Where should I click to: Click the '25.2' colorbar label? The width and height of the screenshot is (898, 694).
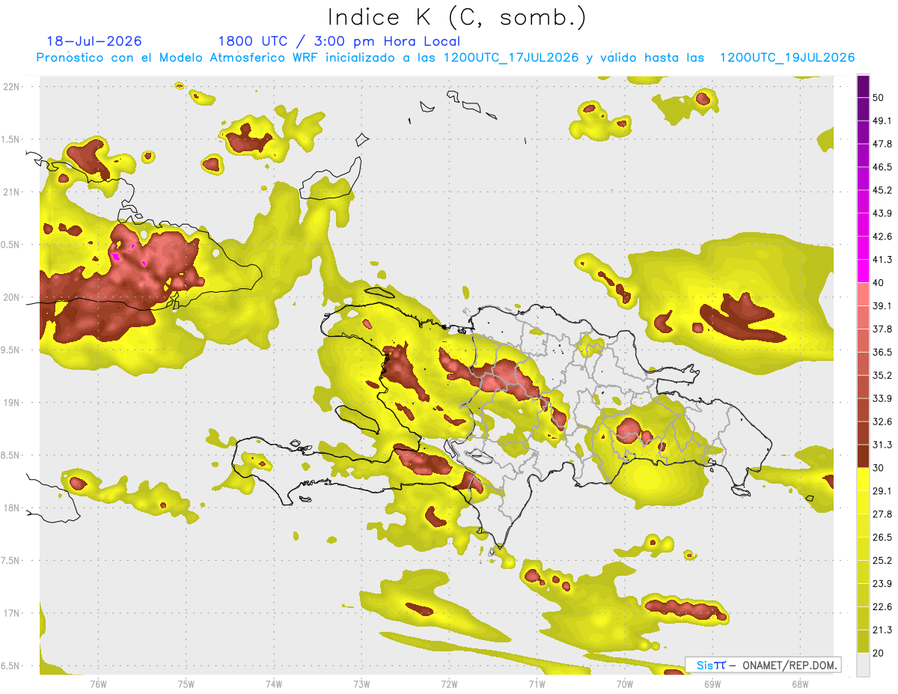point(882,560)
